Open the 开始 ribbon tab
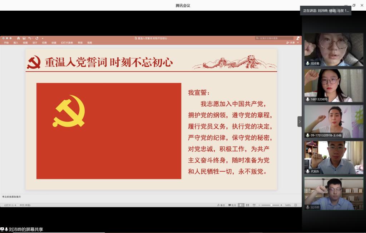366x233 pixels. pos(6,43)
